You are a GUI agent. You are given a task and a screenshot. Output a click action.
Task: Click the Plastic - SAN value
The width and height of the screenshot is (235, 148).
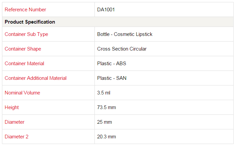click(112, 78)
